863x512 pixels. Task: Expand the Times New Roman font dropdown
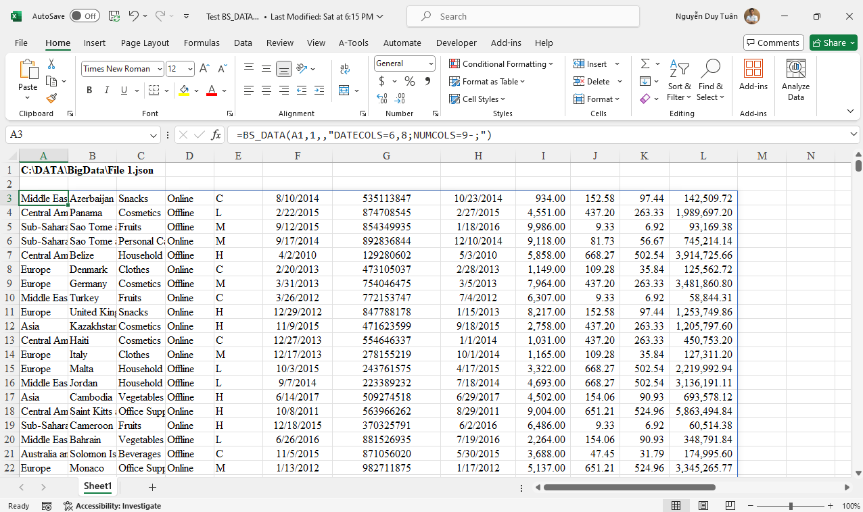(x=160, y=69)
